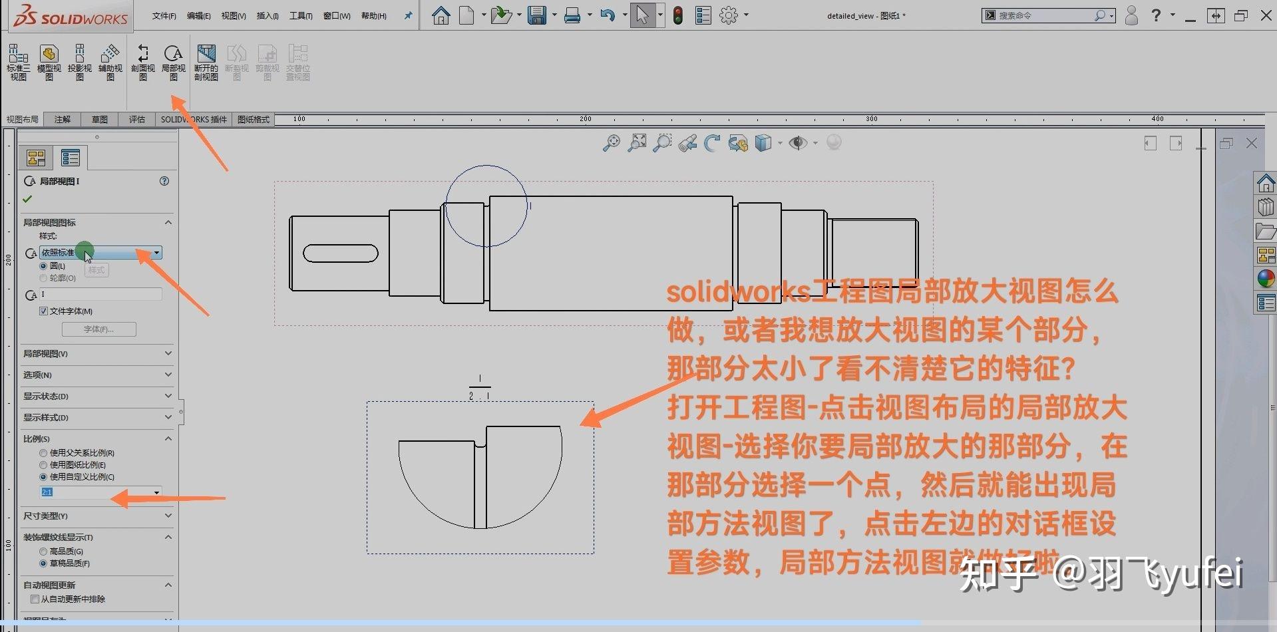Click the 搜索命令 search field
Screen dimensions: 1277x632
coord(1048,15)
